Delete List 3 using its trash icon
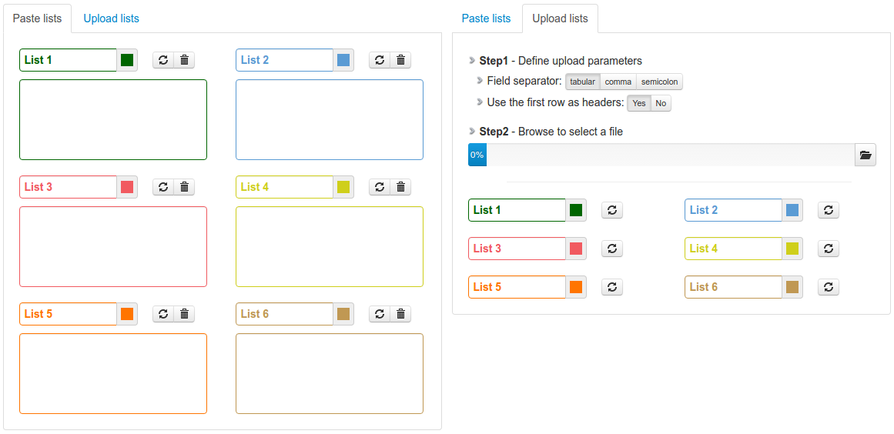The image size is (894, 434). click(x=184, y=187)
